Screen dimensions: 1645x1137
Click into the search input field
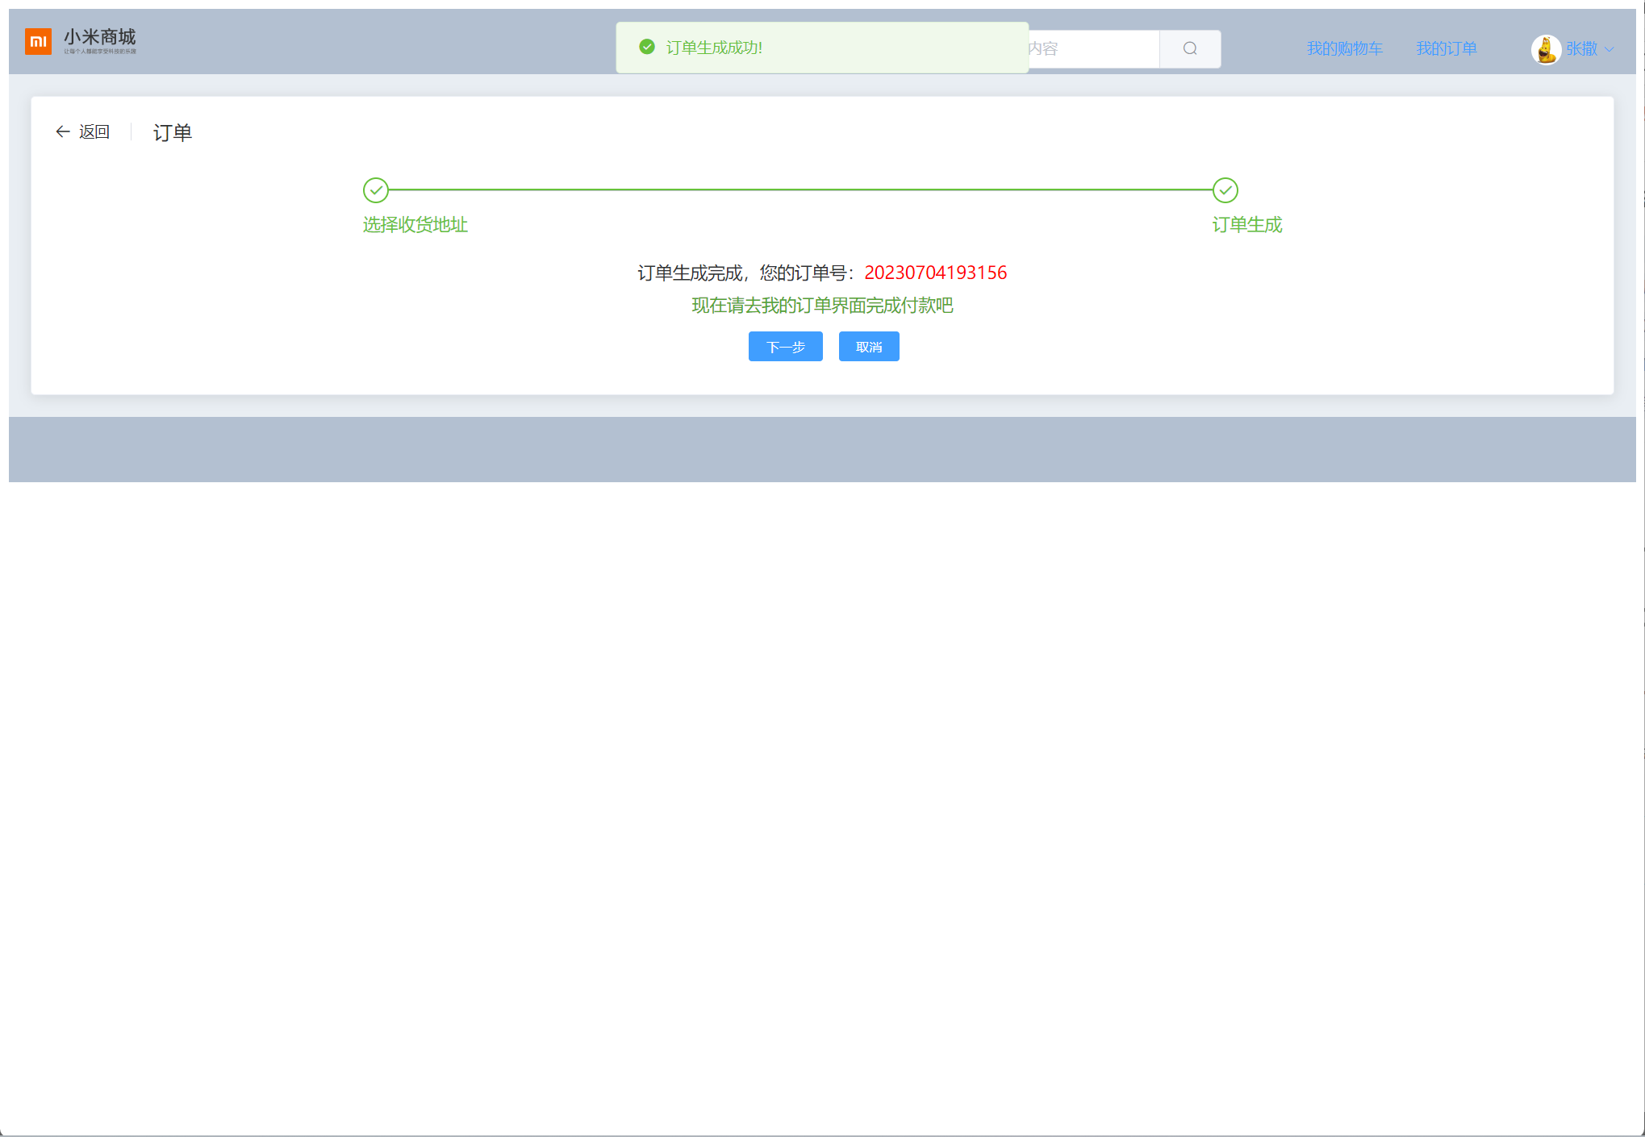coord(1092,49)
